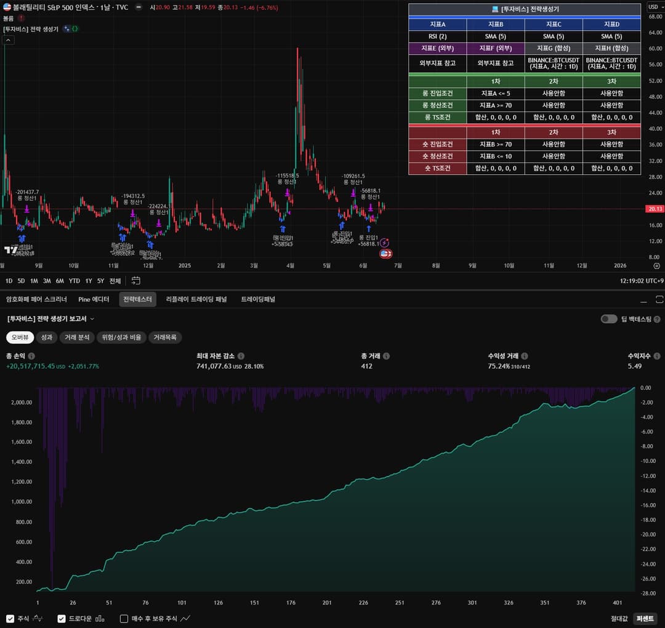This screenshot has width=665, height=628.
Task: Open the timezone menu showing UTC+9
Action: [x=642, y=281]
